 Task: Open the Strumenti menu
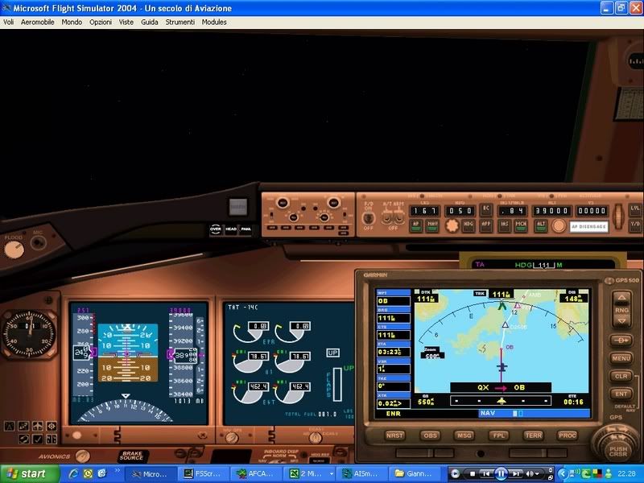pos(180,23)
